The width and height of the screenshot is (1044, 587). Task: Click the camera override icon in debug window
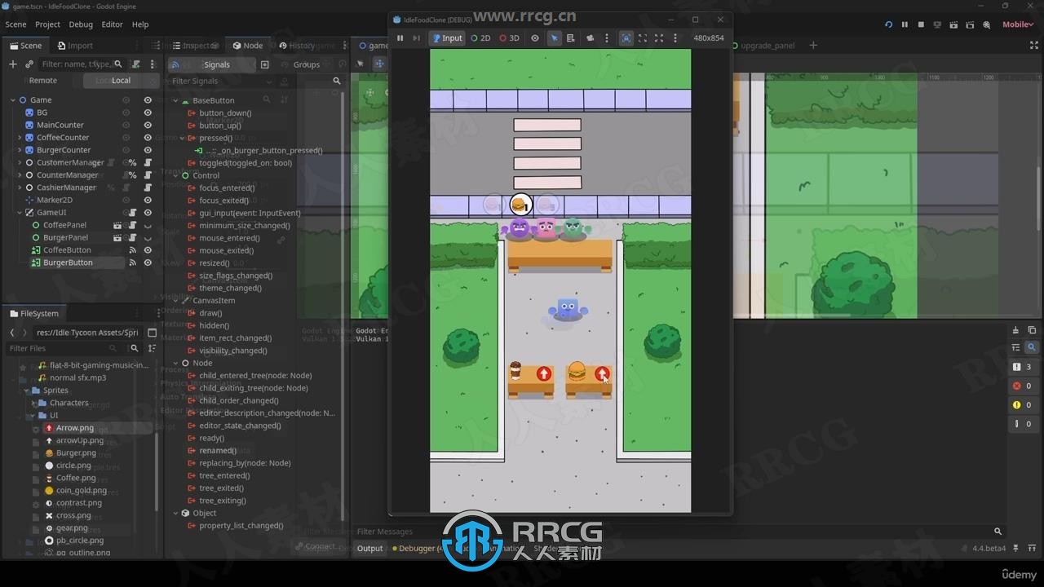[590, 38]
